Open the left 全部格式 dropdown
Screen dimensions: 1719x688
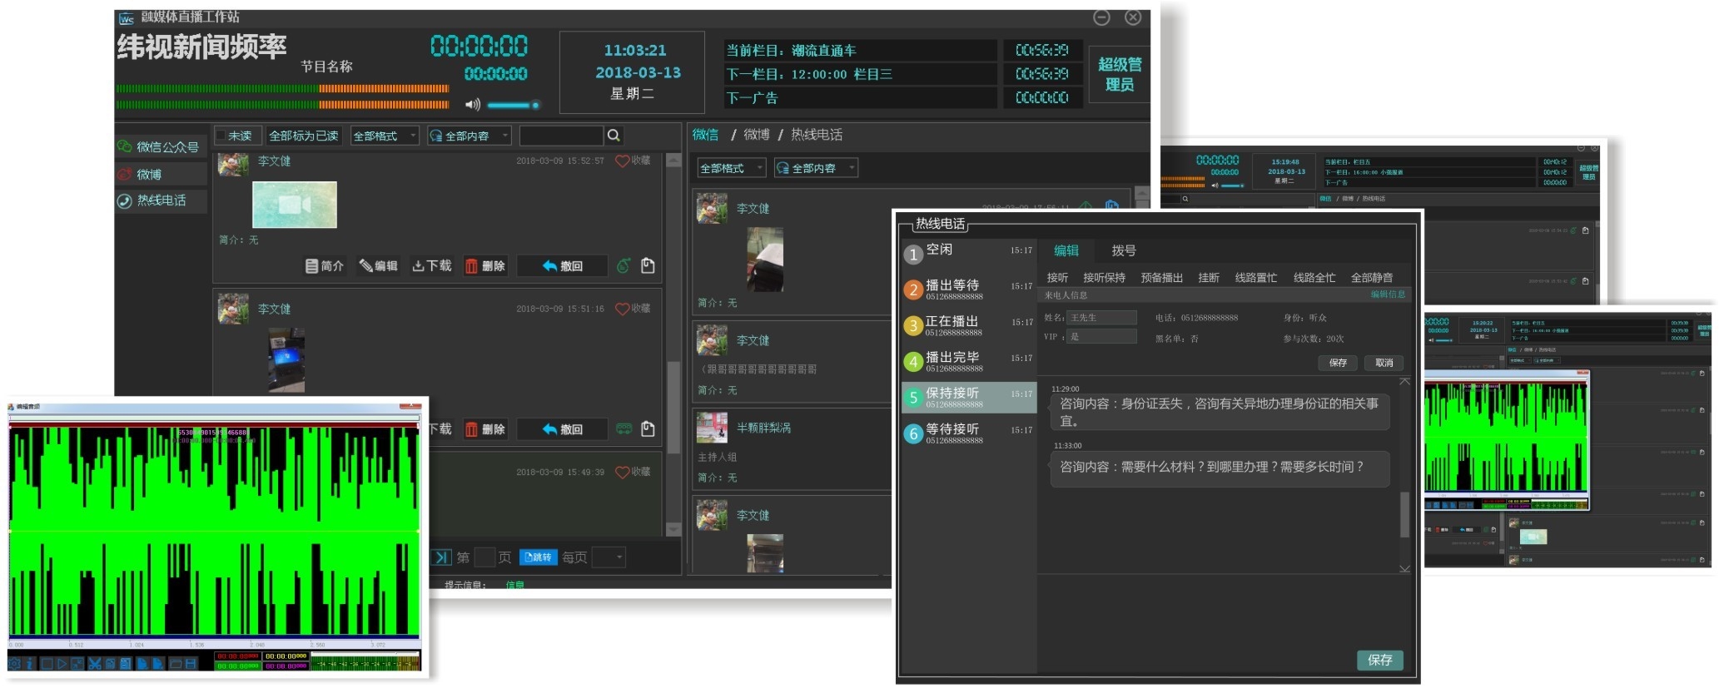[x=385, y=136]
